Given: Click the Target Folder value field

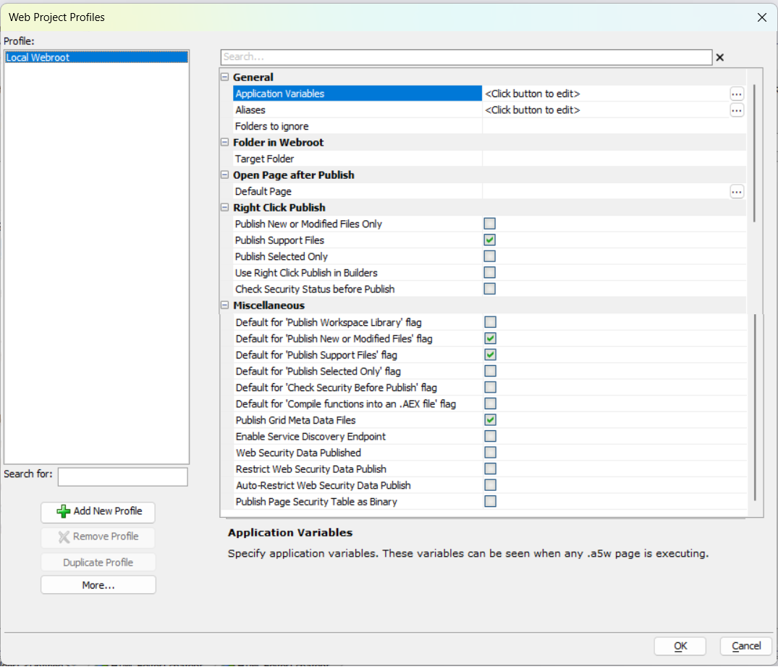Looking at the screenshot, I should point(614,159).
